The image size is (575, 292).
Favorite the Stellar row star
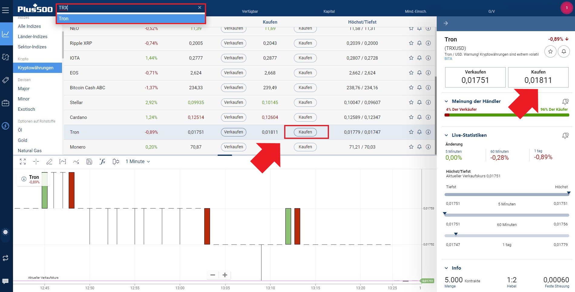[x=411, y=103]
